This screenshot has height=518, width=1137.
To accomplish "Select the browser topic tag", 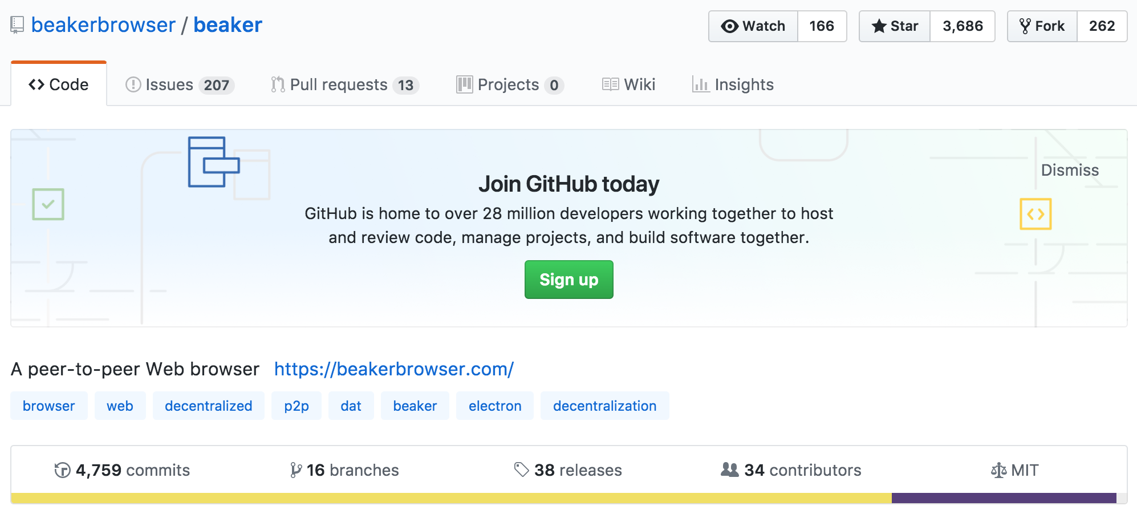I will pos(49,406).
